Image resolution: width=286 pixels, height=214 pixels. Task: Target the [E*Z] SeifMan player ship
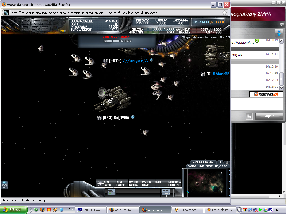(112, 99)
